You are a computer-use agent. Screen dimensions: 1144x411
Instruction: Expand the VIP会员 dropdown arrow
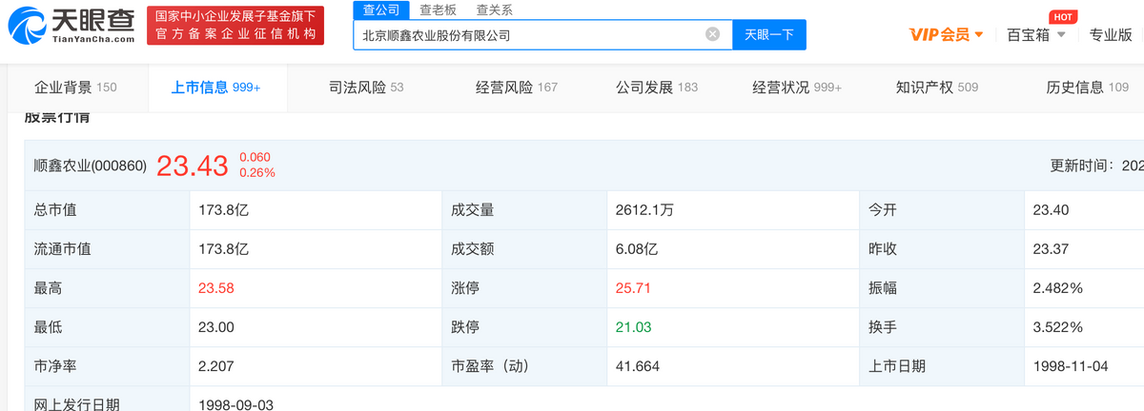(x=979, y=35)
